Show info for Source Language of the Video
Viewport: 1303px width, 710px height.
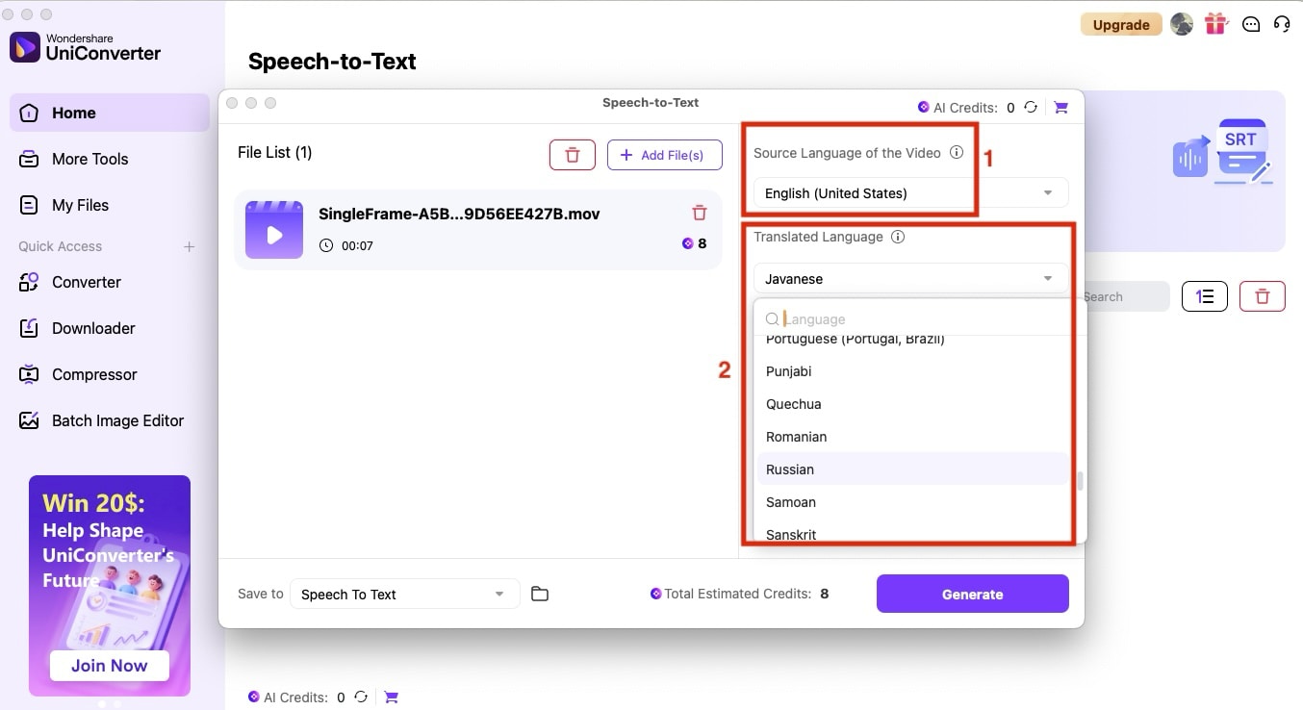coord(957,153)
